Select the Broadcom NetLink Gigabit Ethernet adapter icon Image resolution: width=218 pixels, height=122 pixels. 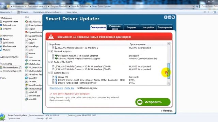(x=56, y=56)
